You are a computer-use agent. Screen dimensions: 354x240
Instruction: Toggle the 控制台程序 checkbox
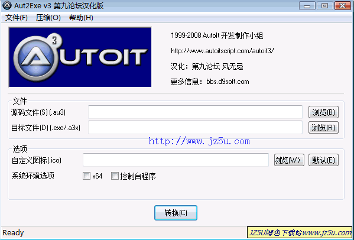pos(115,176)
